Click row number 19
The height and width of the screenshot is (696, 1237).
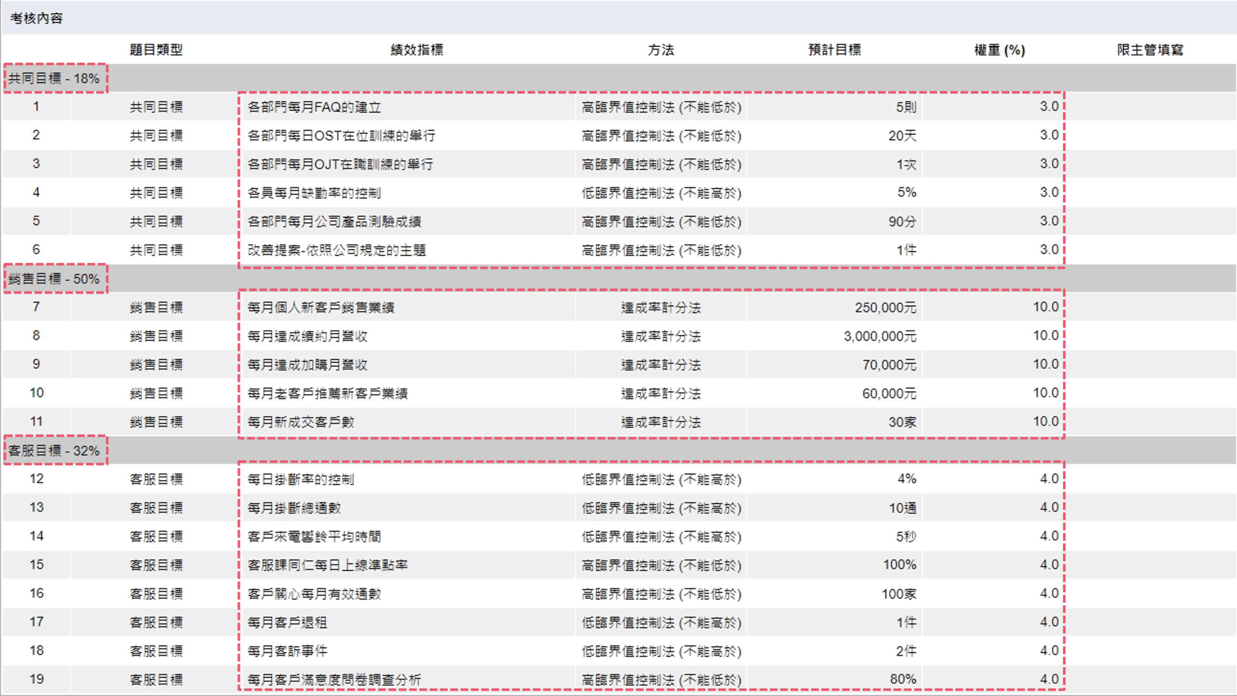click(36, 680)
